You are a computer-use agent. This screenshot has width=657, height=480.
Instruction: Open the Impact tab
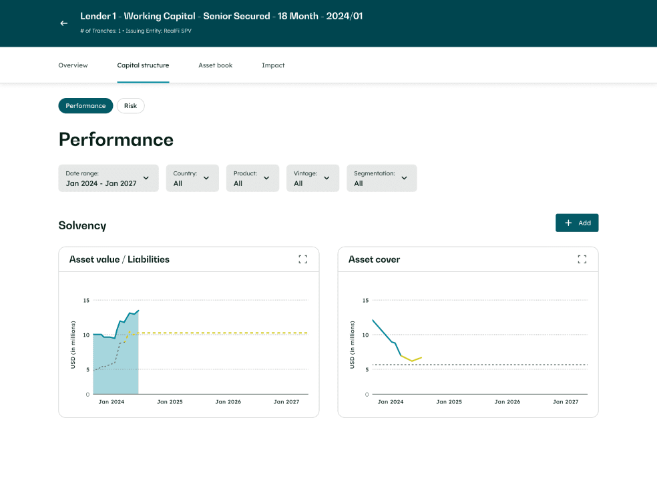[273, 65]
